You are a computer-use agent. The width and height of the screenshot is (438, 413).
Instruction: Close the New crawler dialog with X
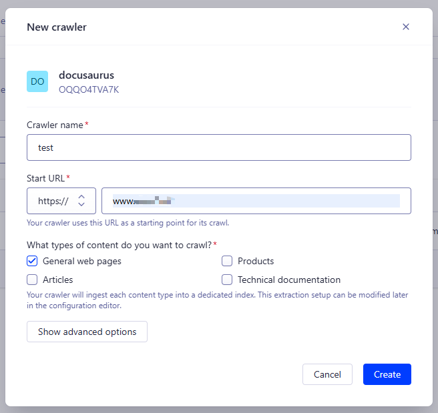405,27
